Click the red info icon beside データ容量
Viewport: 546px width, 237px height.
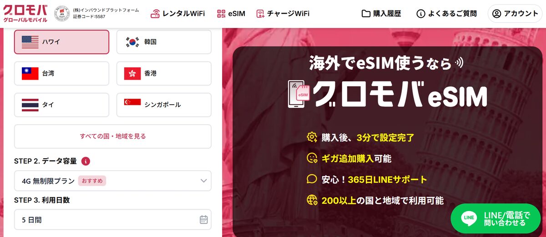[x=86, y=161]
